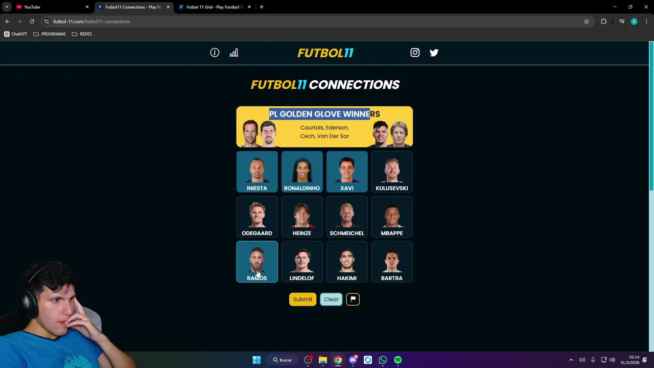Select the Lindelof player card
654x368 pixels.
302,262
